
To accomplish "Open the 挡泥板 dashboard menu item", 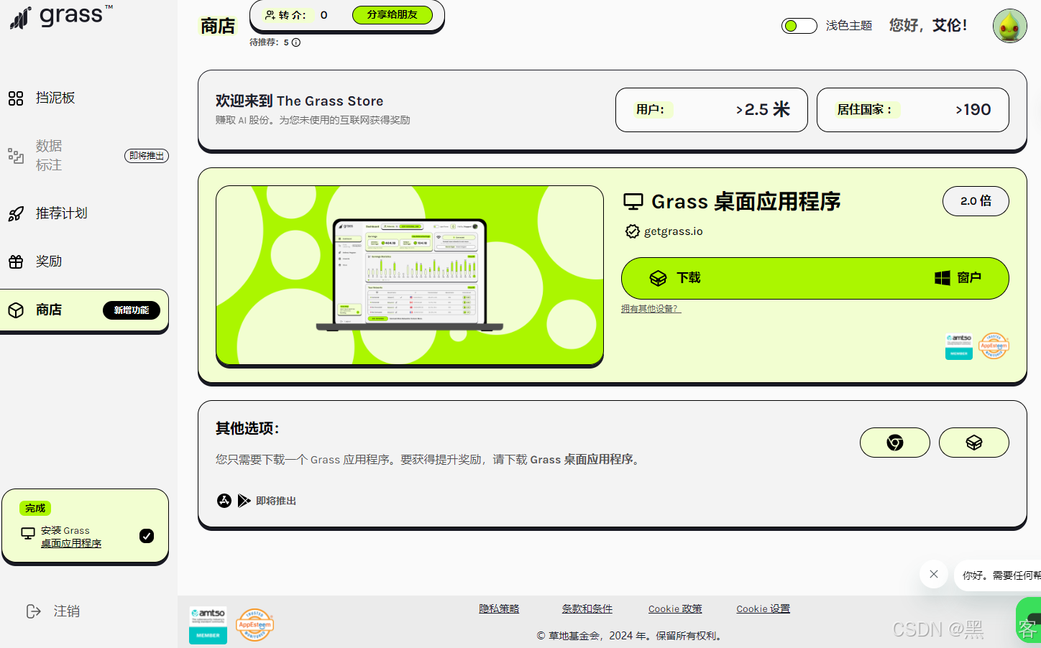I will (x=55, y=98).
